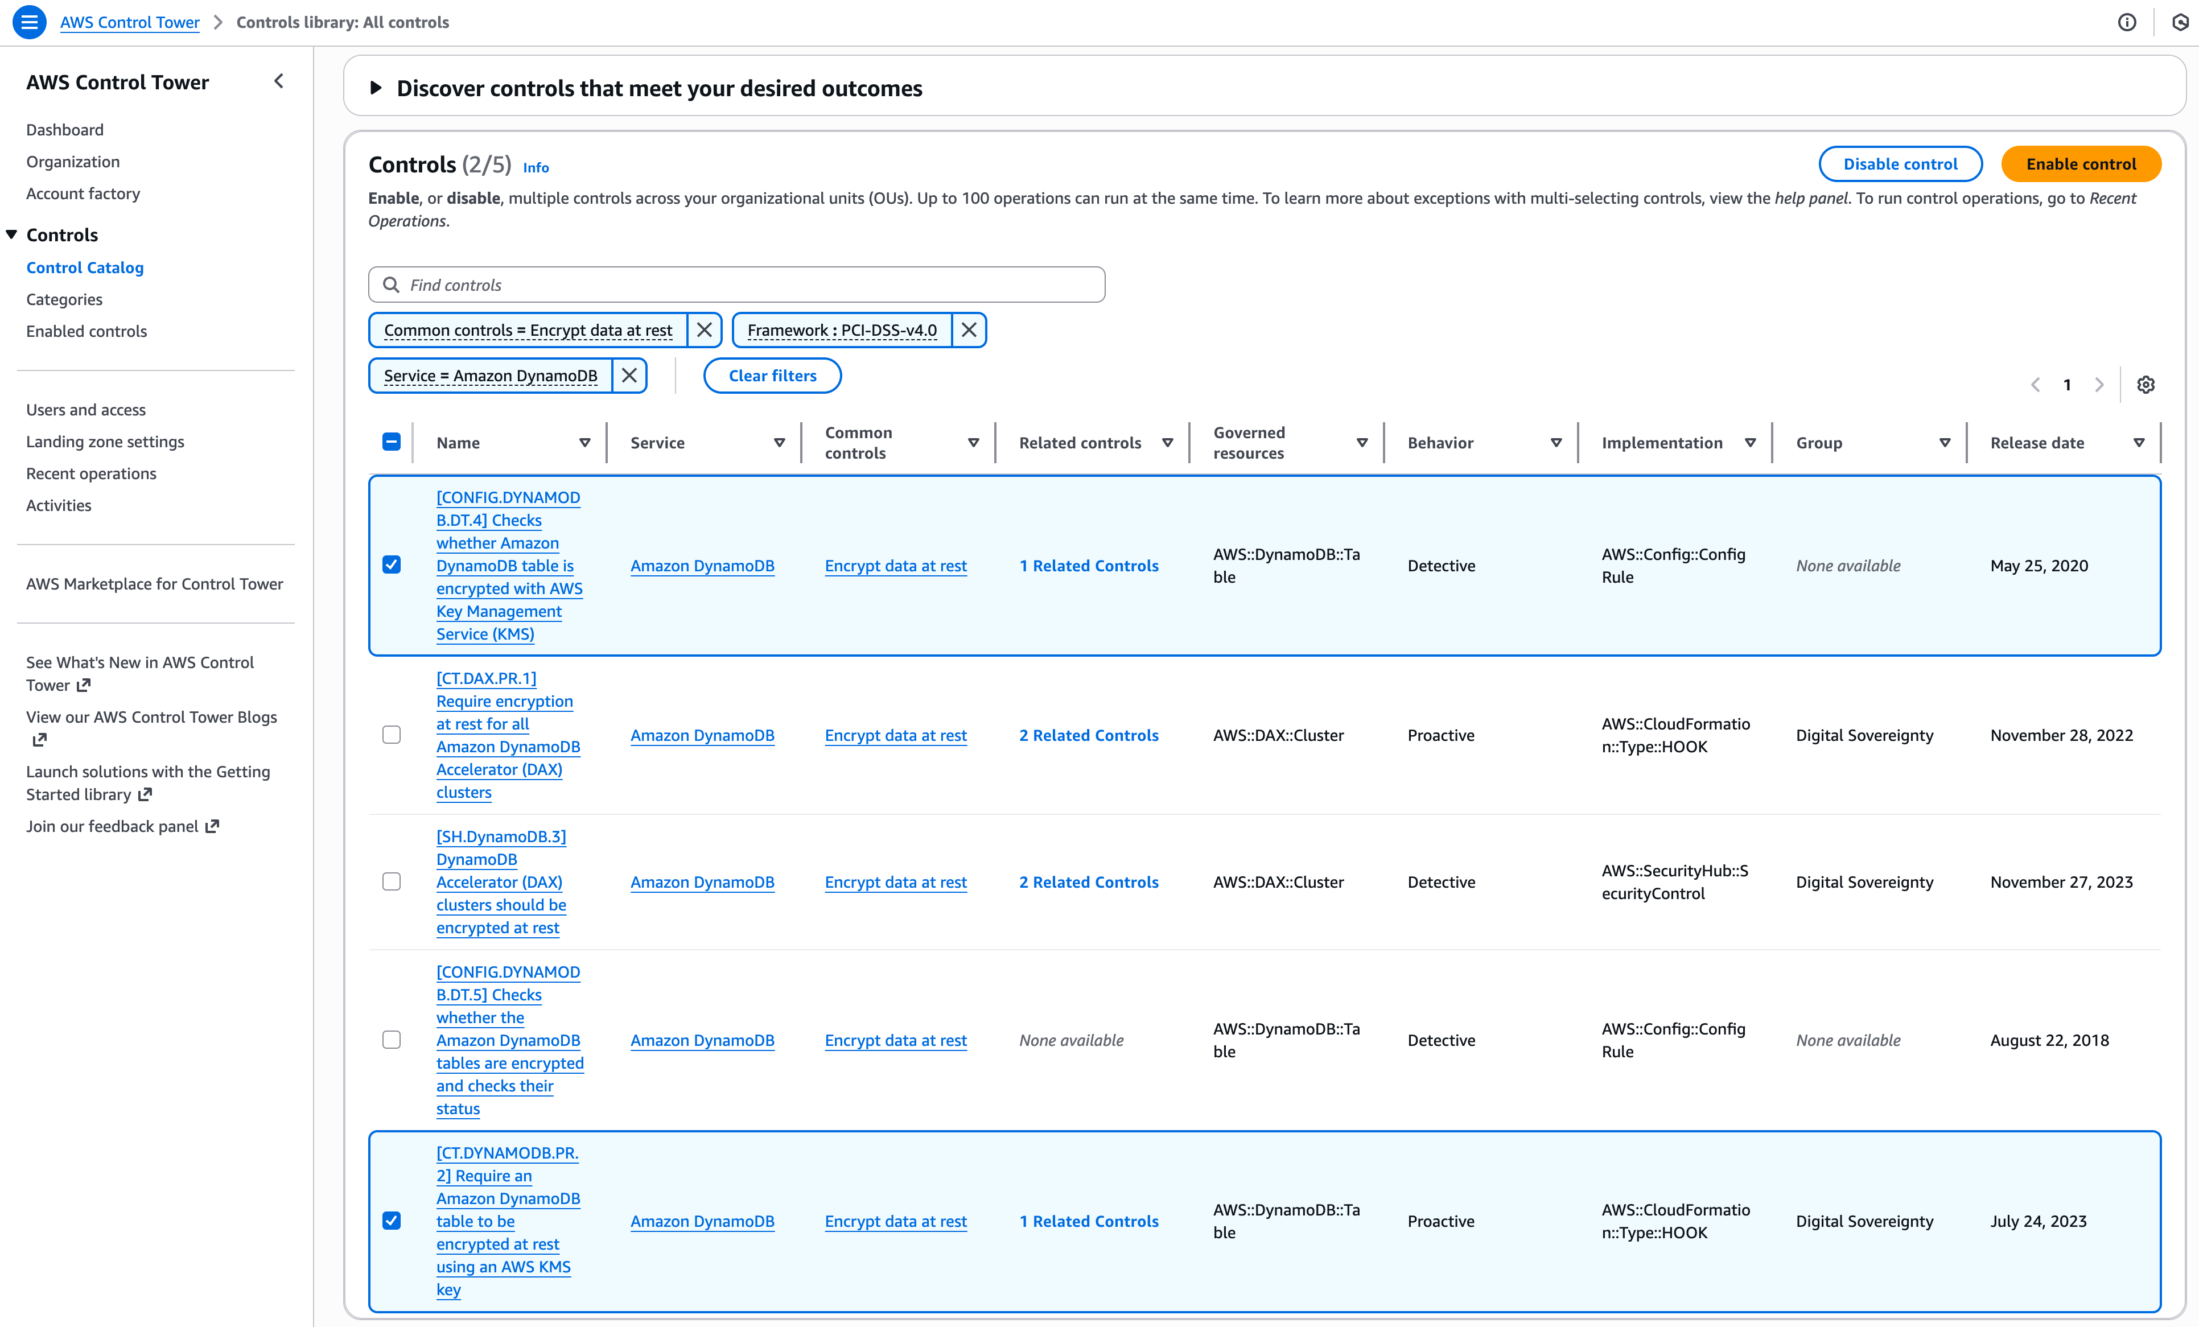Screen dimensions: 2199x1327
Task: Open Implementation column dropdown
Action: coord(1750,443)
